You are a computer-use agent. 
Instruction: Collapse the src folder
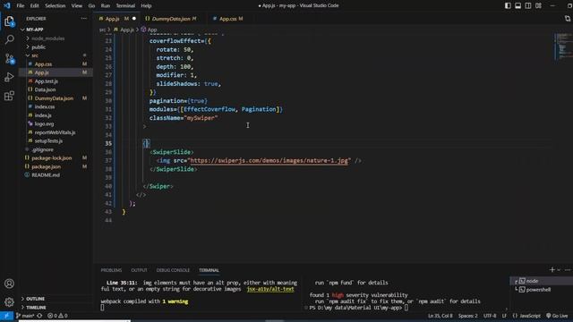click(56, 55)
